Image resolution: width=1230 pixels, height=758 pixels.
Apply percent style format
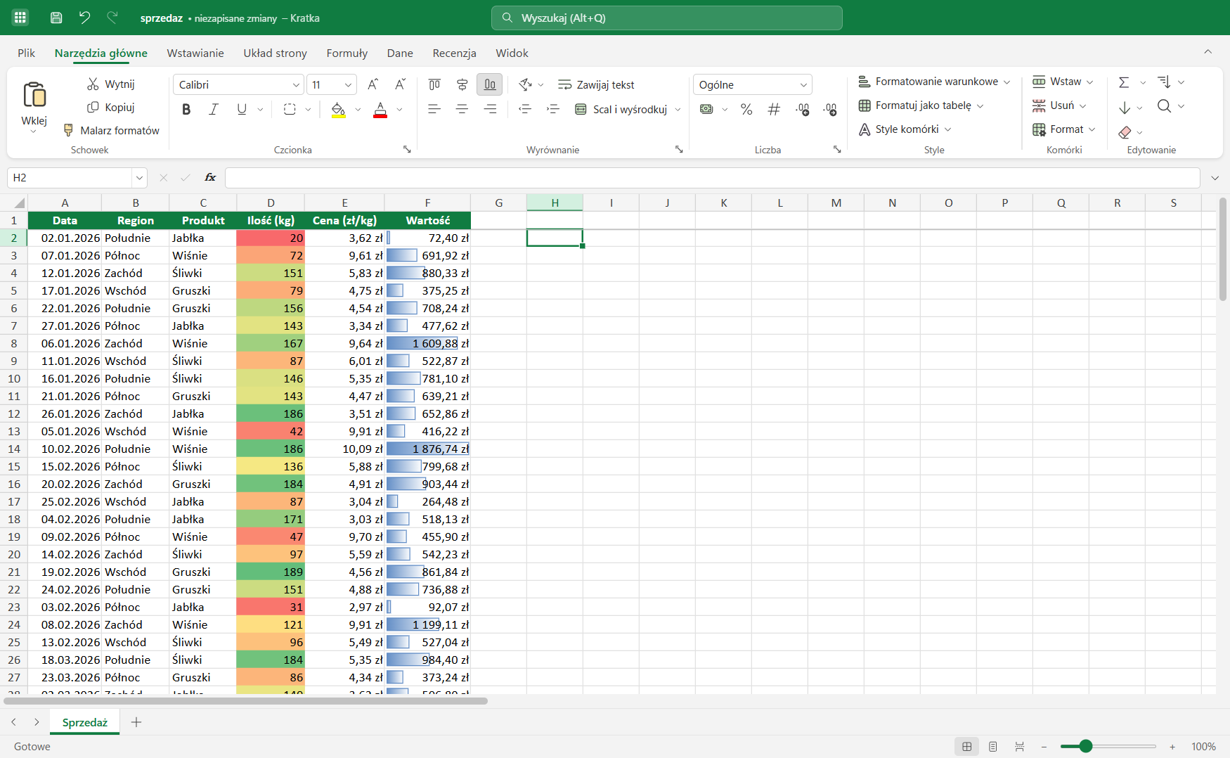pos(746,109)
